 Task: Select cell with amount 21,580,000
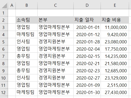click(115, 63)
